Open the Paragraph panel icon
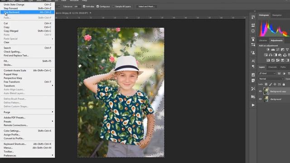 tap(253, 67)
